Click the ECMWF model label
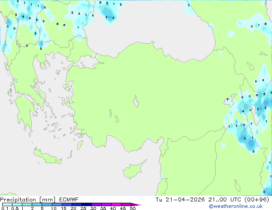 pos(69,200)
